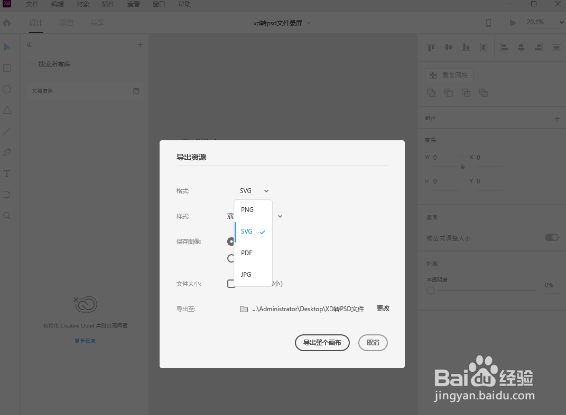The image size is (566, 415).
Task: Click the horizontal center alignment icon
Action: tap(521, 47)
